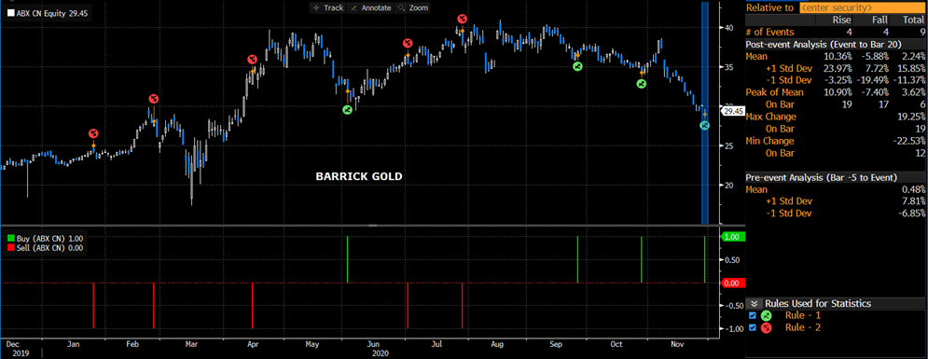Click the September green buy signal marker
Screen dimensions: 928x359
(577, 66)
